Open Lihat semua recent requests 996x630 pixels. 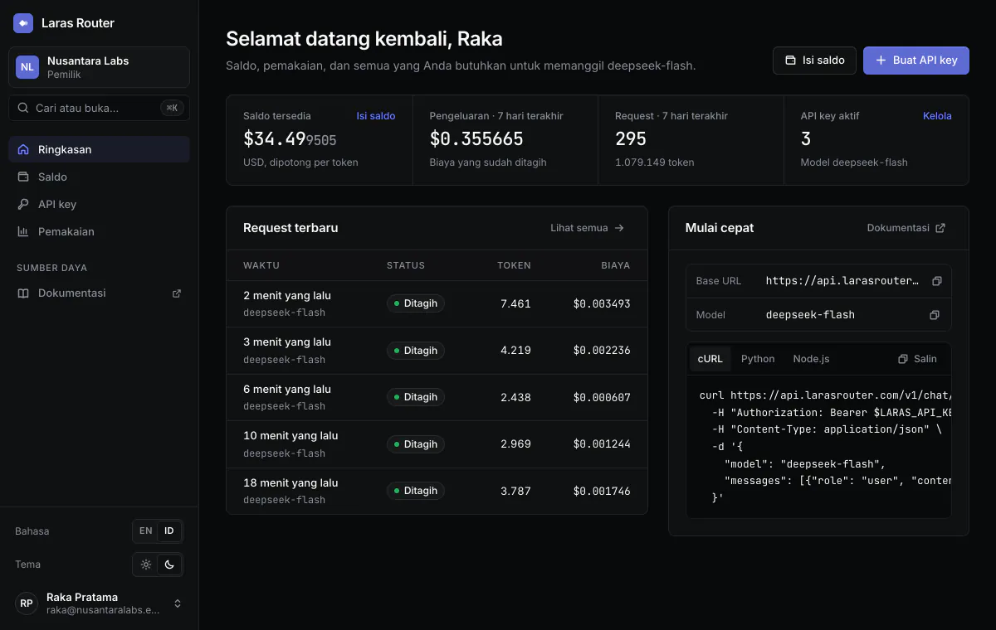[588, 228]
